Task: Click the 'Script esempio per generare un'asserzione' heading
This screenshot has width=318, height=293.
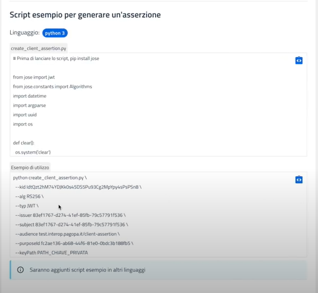Action: (x=85, y=15)
